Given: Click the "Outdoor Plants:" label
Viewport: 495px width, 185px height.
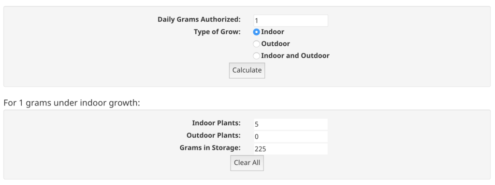Looking at the screenshot, I should click(x=214, y=135).
